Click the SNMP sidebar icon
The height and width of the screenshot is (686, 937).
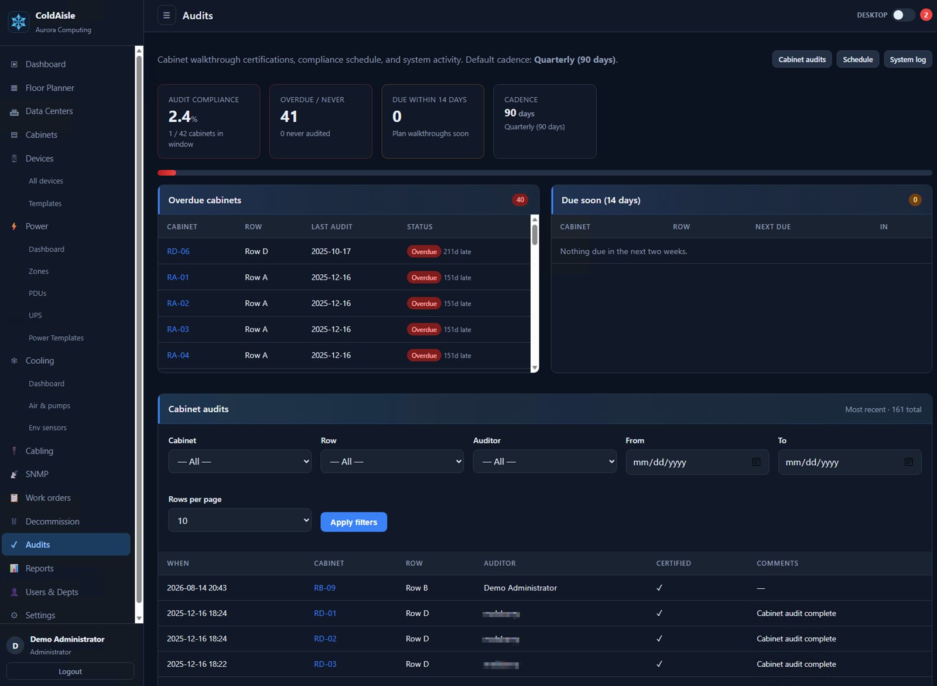point(14,475)
